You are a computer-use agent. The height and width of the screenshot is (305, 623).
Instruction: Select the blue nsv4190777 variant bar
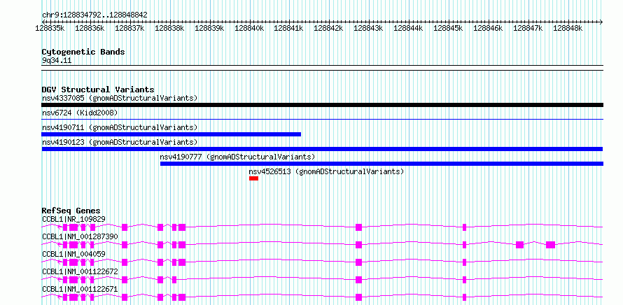(x=381, y=164)
